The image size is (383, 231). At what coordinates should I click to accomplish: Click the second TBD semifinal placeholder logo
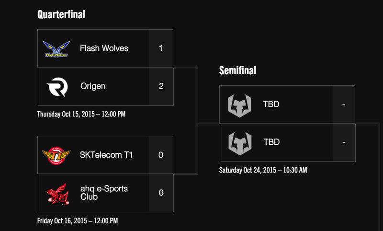[240, 143]
